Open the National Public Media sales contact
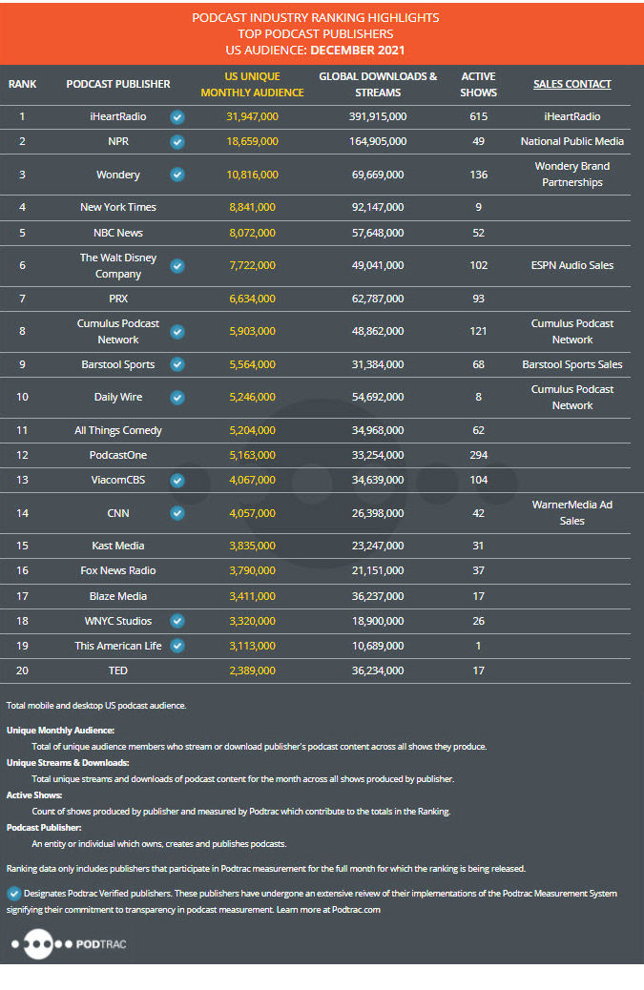644x990 pixels. (572, 141)
